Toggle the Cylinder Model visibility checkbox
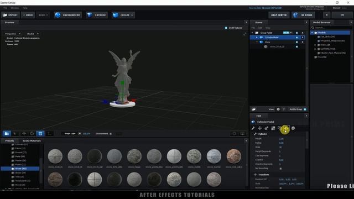This screenshot has height=199, width=354. pos(296,38)
